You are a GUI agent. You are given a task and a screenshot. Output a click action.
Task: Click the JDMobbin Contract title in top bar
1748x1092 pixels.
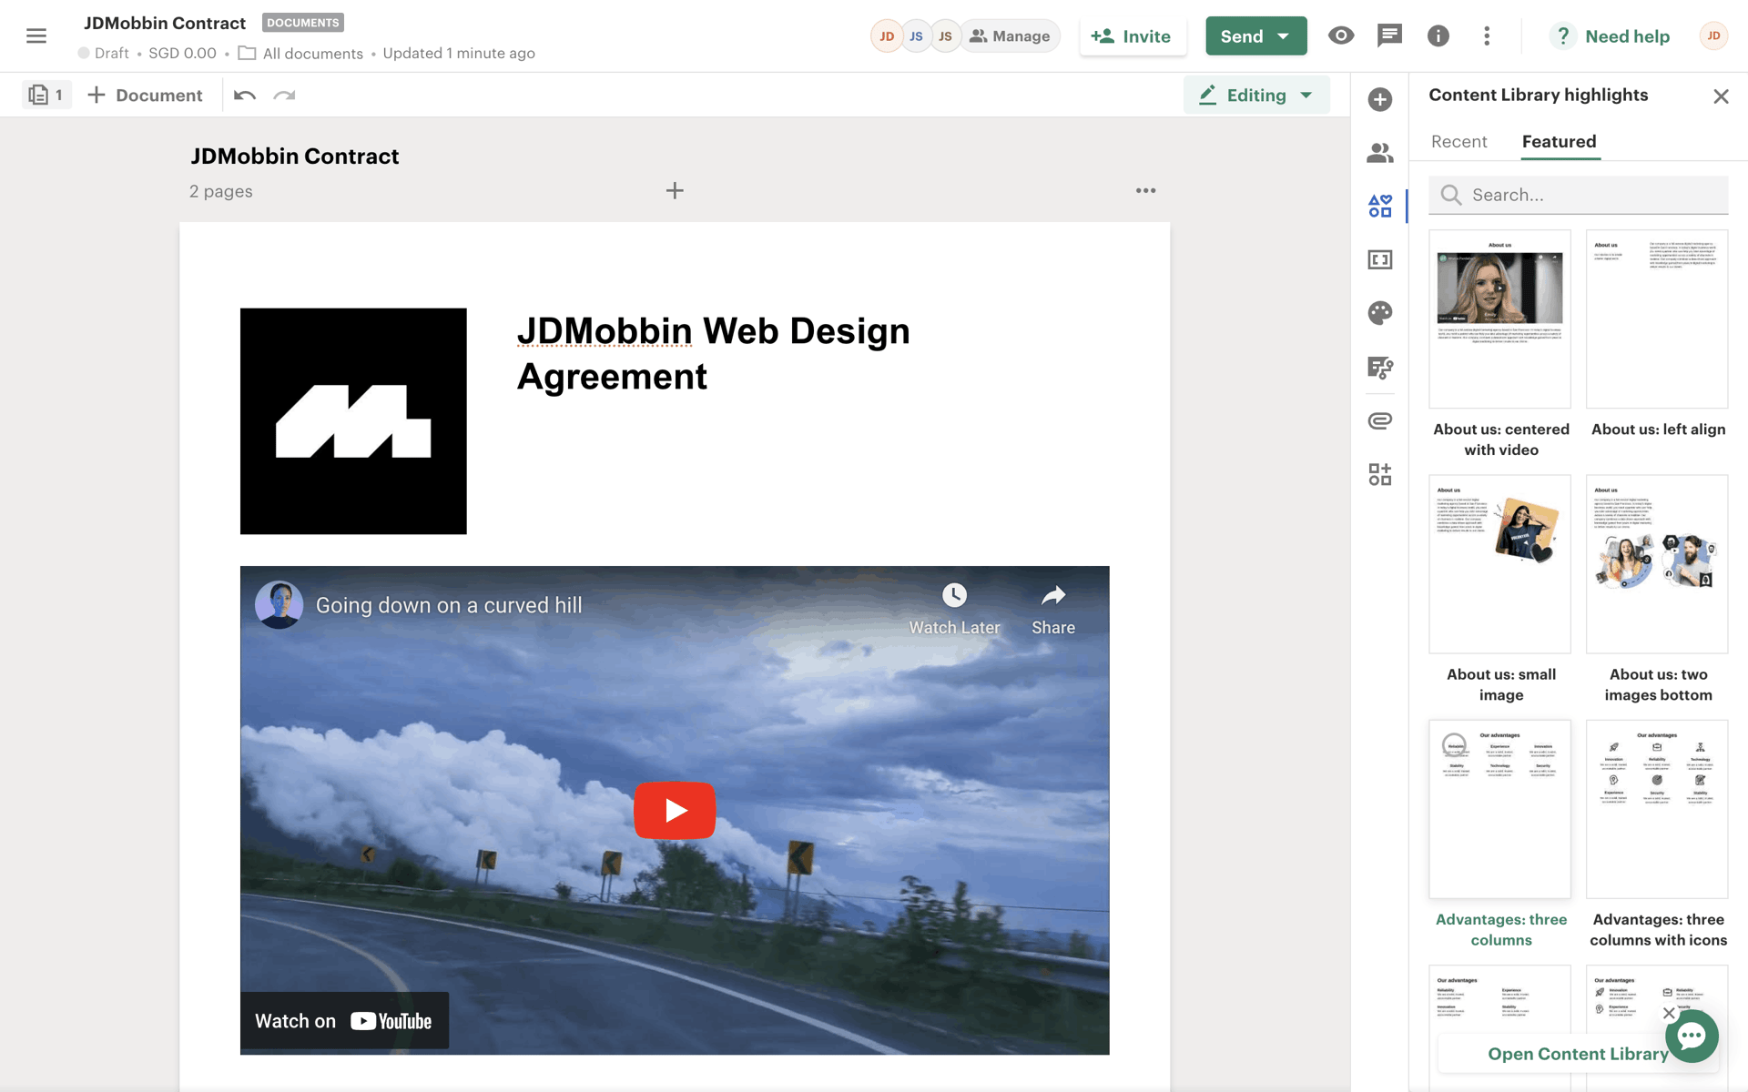[x=165, y=23]
